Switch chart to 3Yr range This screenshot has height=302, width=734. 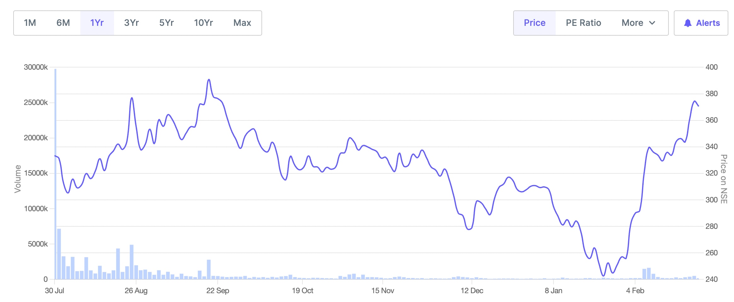pyautogui.click(x=131, y=23)
